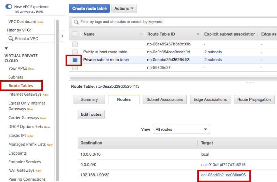The width and height of the screenshot is (277, 182).
Task: Toggle the New VPC Experience switch
Action: 9,6
